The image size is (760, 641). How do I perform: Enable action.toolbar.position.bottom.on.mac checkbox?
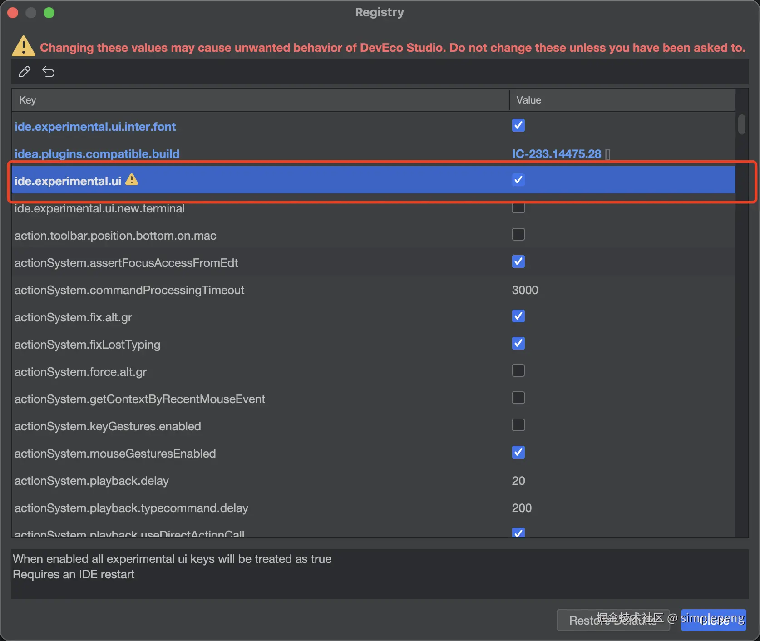pyautogui.click(x=518, y=235)
